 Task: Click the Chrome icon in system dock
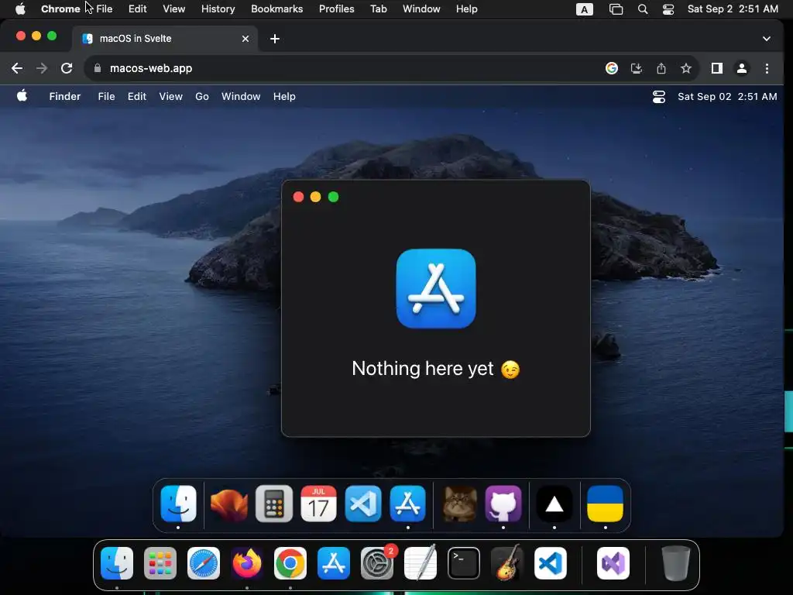pos(290,563)
